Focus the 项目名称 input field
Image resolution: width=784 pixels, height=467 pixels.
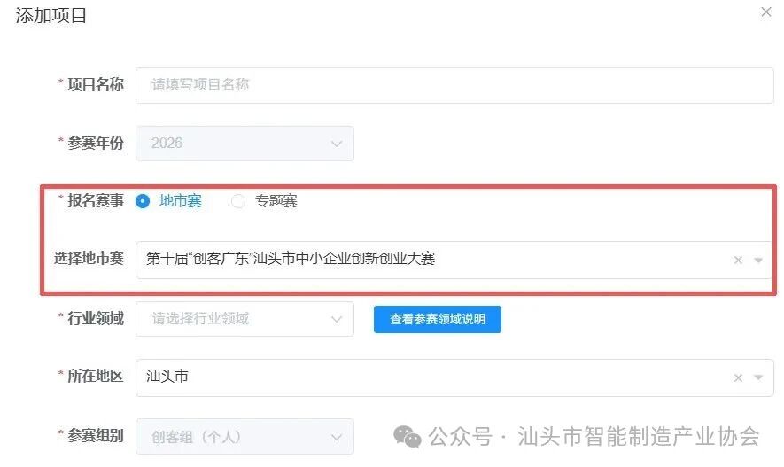point(454,85)
